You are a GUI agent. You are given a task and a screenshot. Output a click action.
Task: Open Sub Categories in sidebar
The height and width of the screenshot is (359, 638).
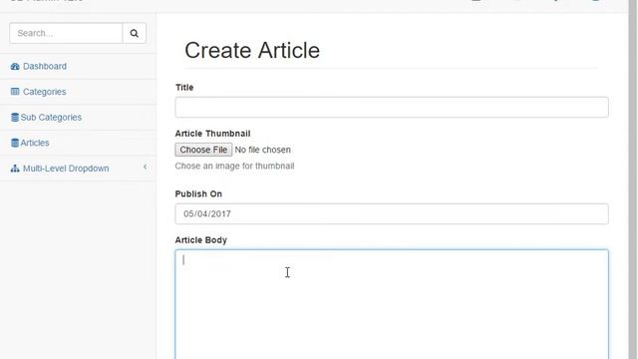click(x=51, y=118)
